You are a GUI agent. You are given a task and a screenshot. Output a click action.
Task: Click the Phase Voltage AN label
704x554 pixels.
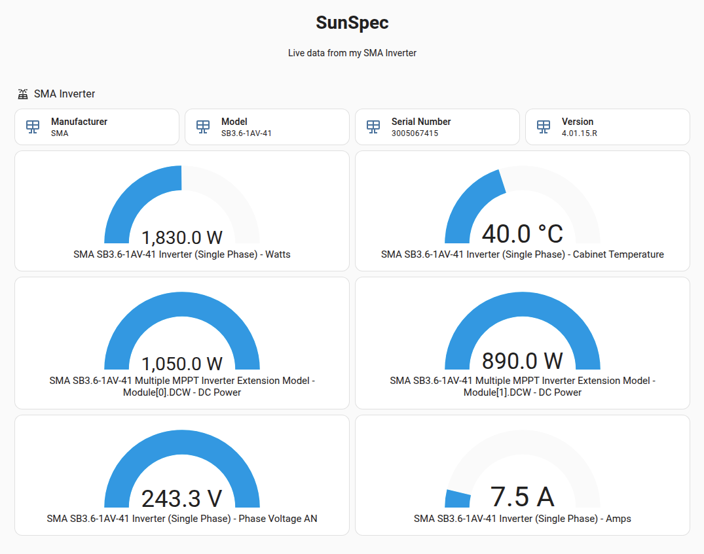(182, 519)
